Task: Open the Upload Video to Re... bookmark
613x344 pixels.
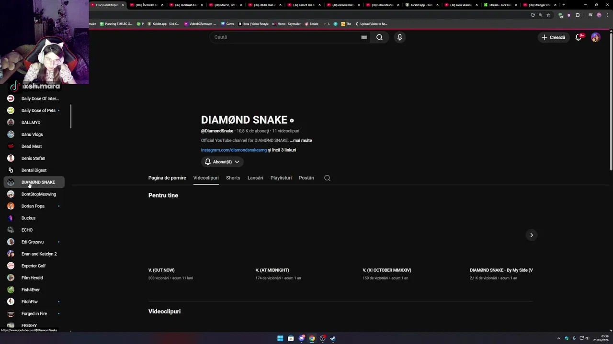Action: [371, 23]
